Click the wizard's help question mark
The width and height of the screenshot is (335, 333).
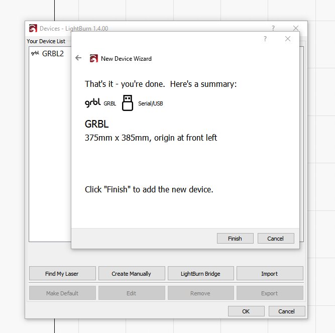pos(265,39)
